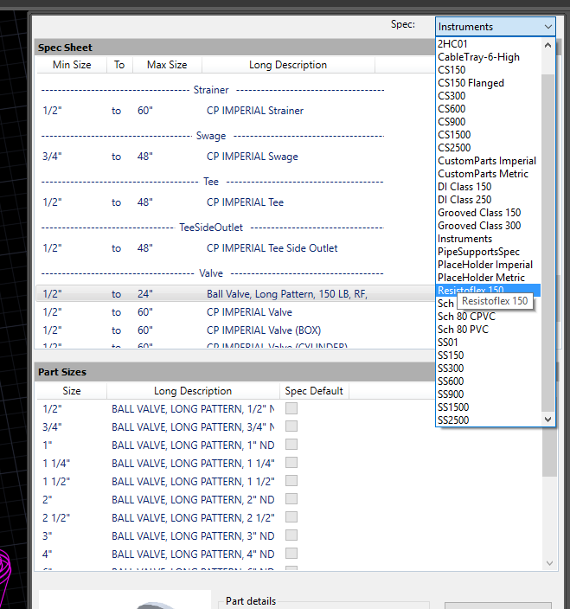This screenshot has width=570, height=609.
Task: Check Spec Default for 1" ball valve
Action: tap(291, 445)
